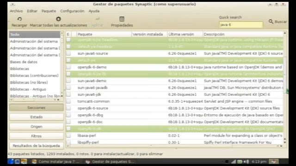
Task: Click the file manager taskbar icon
Action: 24,161
